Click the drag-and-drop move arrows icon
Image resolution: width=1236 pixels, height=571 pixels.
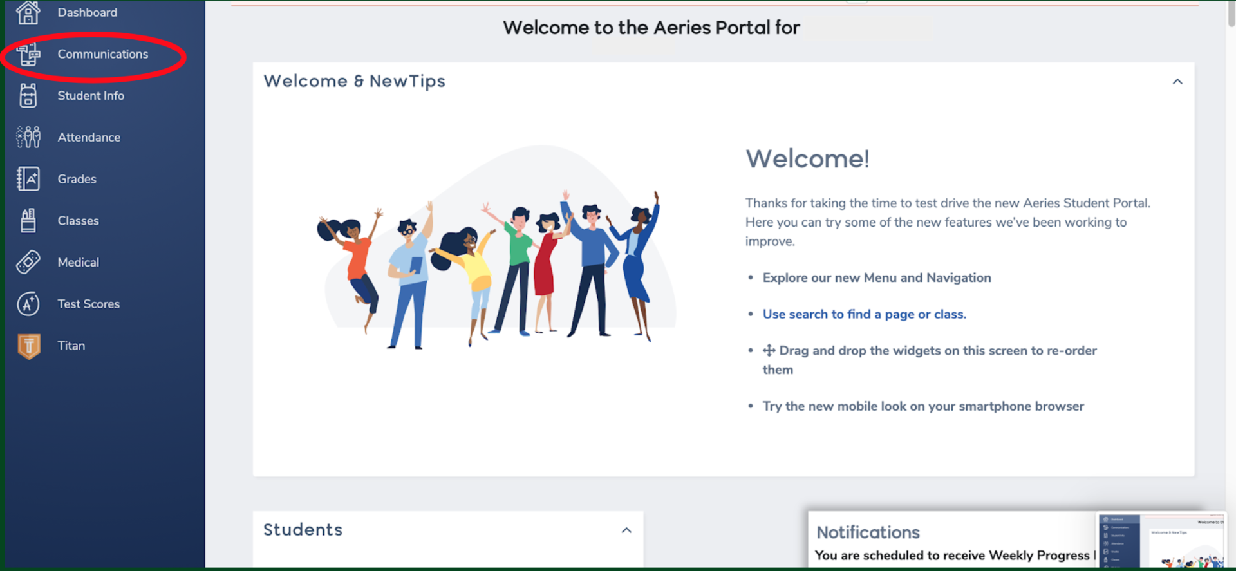pyautogui.click(x=769, y=351)
